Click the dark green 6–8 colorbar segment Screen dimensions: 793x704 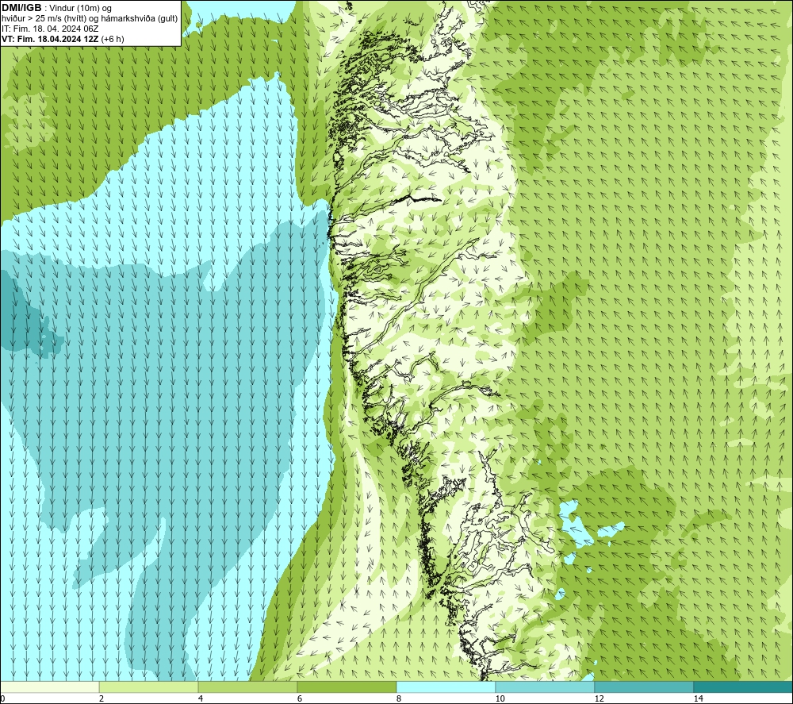(x=347, y=687)
